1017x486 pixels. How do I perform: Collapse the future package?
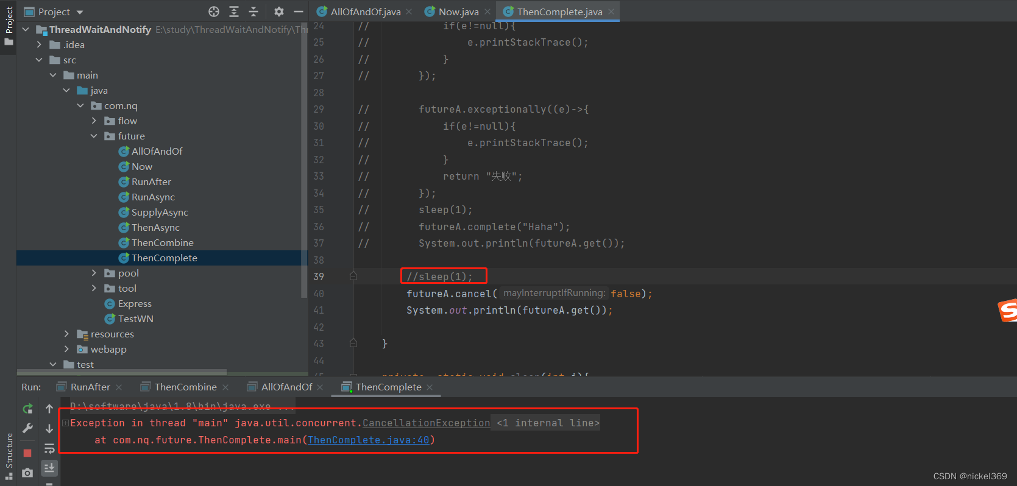tap(94, 136)
